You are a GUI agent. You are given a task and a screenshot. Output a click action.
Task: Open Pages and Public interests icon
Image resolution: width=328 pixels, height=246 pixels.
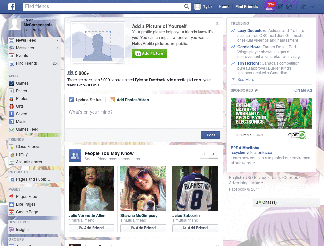[12, 179]
